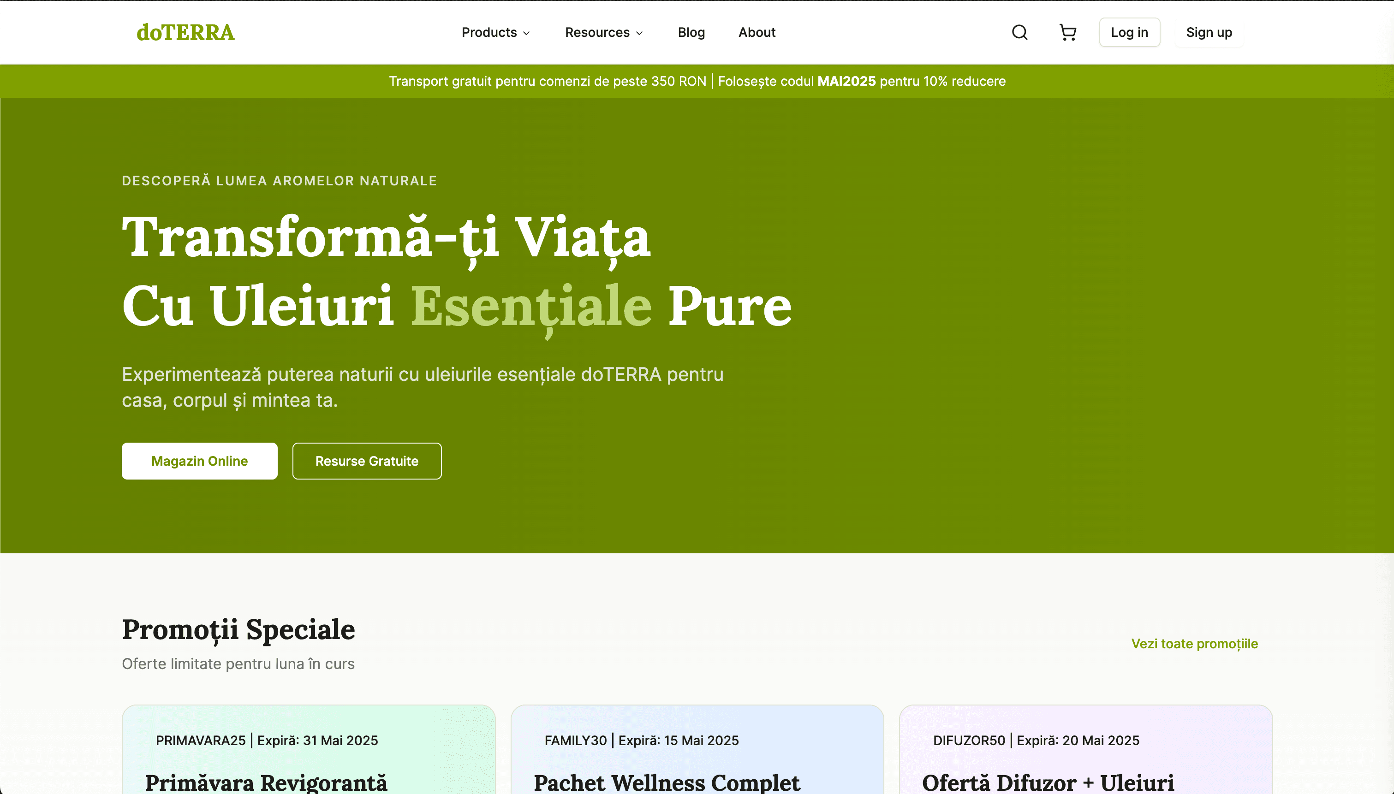Click the Sign up button
Image resolution: width=1394 pixels, height=794 pixels.
coord(1209,32)
